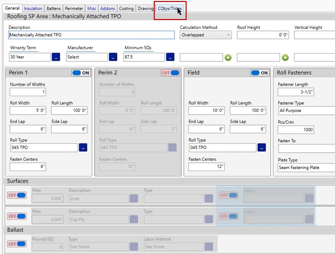Switch to the Insulation tab
335x254 pixels.
click(x=33, y=8)
